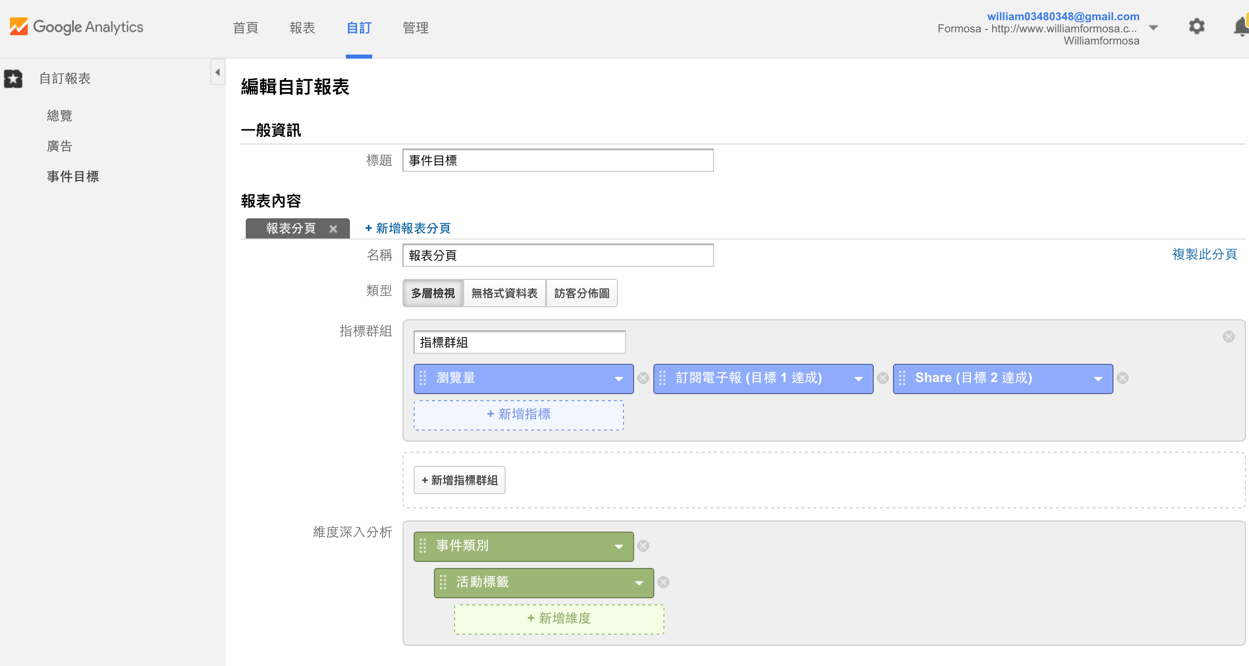Delete the 指標群組 metric group
1249x666 pixels.
pos(1229,337)
